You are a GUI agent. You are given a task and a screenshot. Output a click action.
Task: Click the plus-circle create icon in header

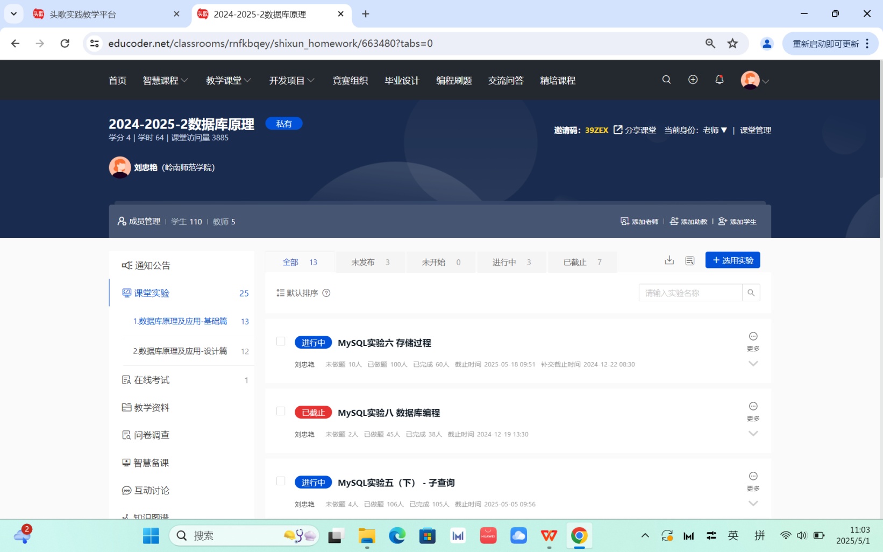point(693,80)
